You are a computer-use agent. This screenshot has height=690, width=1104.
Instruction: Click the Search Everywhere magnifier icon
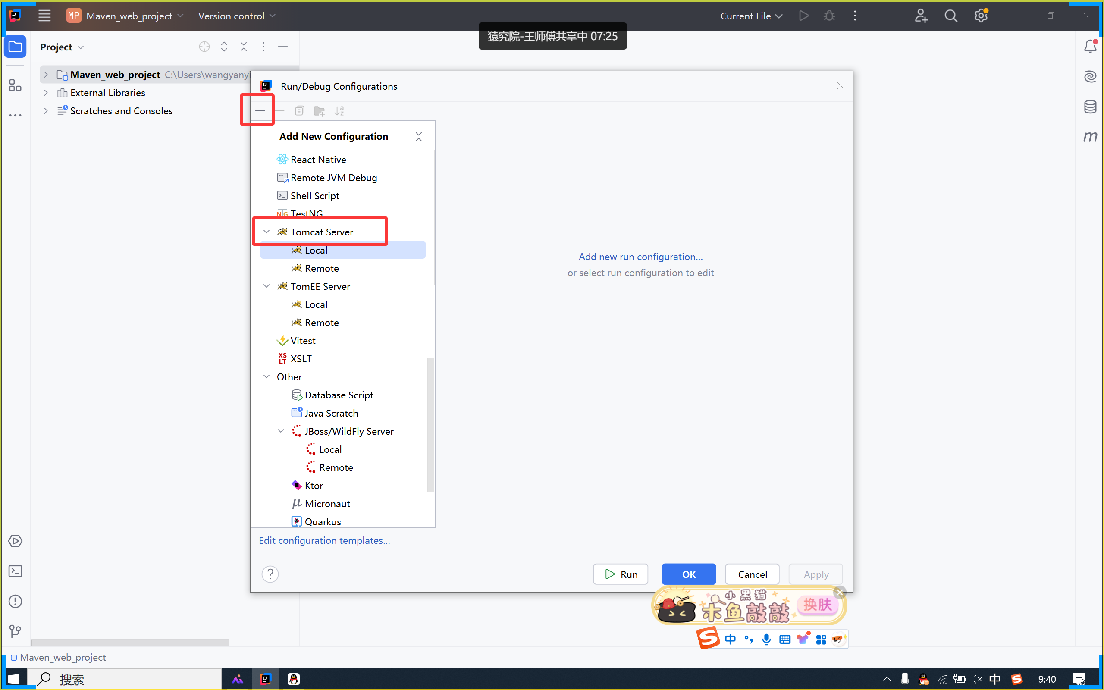coord(951,16)
